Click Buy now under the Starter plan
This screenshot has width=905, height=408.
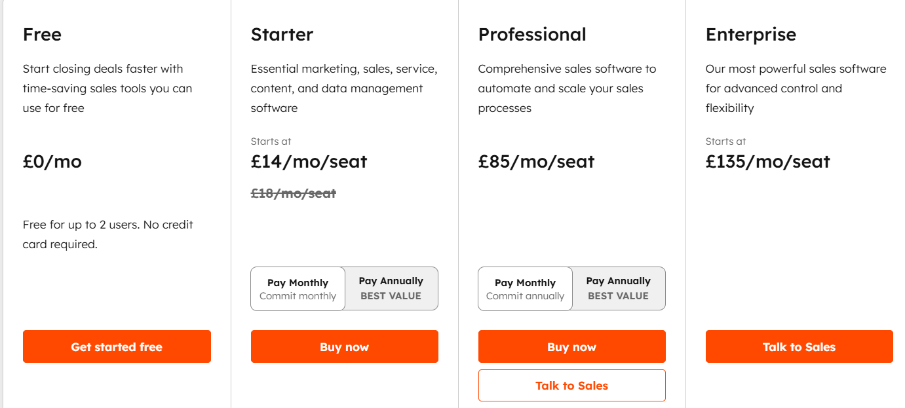click(344, 346)
